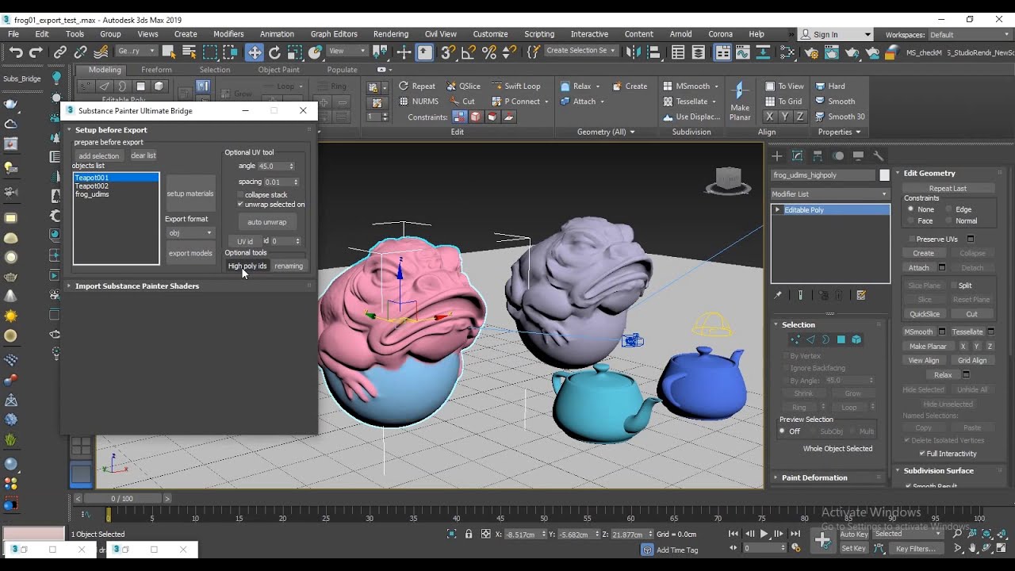Expand the Editable Poly stack entry
This screenshot has height=571, width=1015.
click(778, 210)
